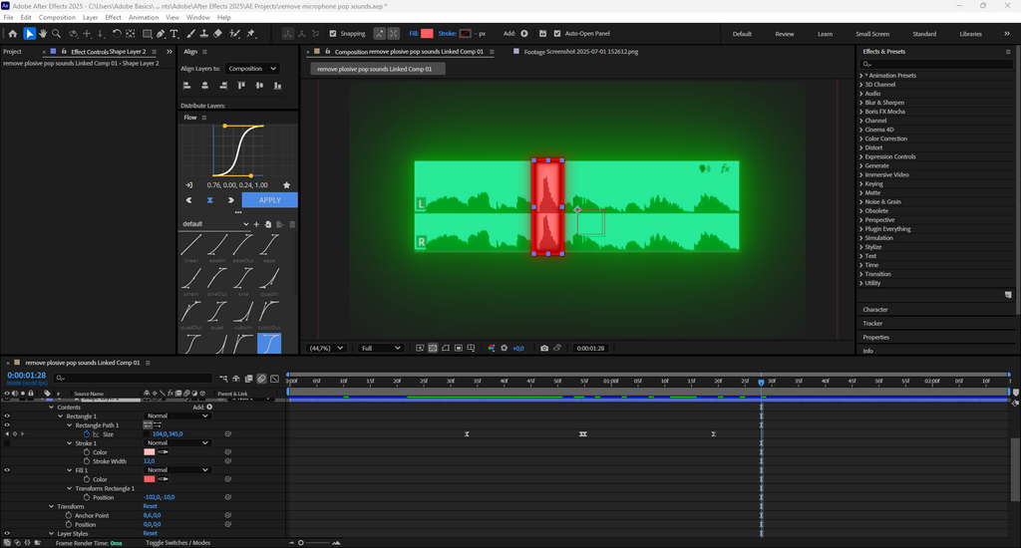The width and height of the screenshot is (1021, 548).
Task: Click Reset next to Transform
Action: click(x=150, y=506)
